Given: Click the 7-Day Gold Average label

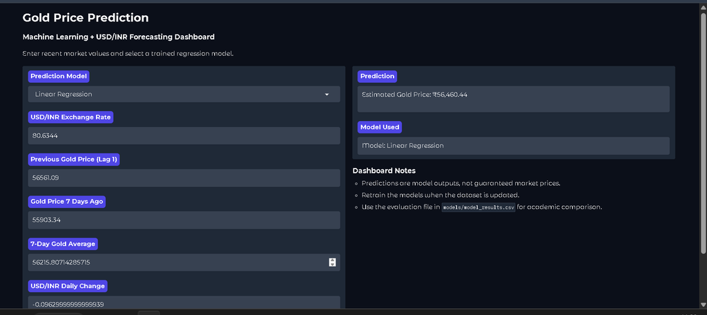Looking at the screenshot, I should (x=63, y=244).
